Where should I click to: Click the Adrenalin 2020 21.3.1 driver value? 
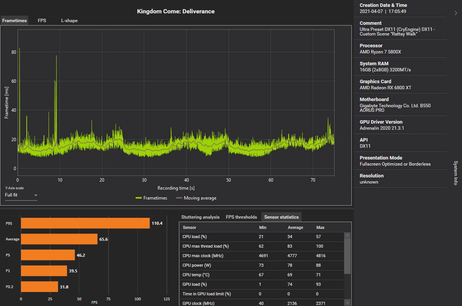382,128
